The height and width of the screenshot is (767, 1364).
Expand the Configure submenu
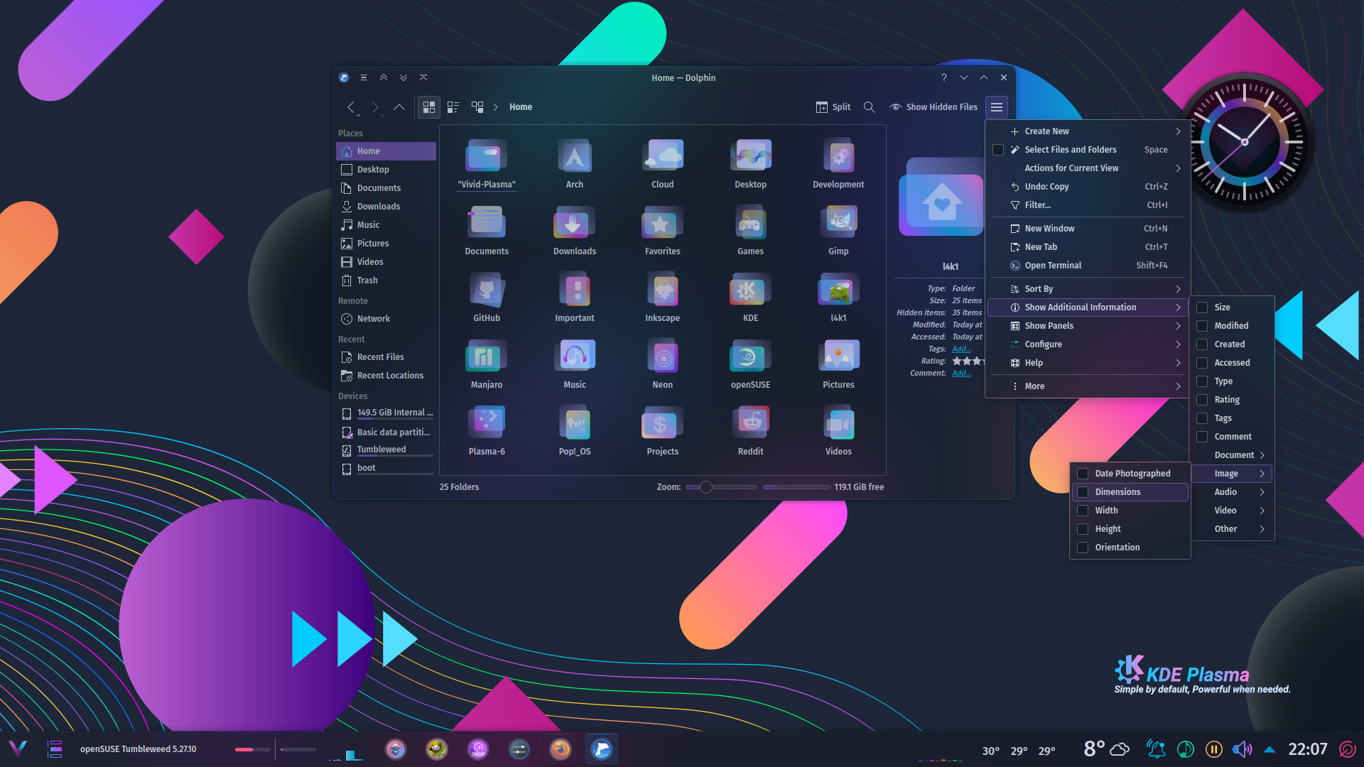tap(1088, 344)
